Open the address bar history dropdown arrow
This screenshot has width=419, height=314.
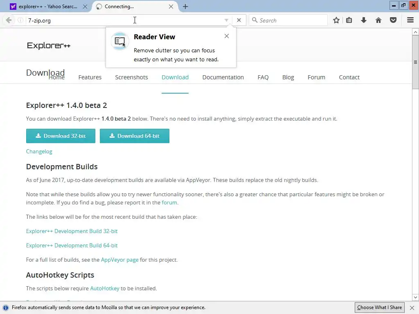(226, 20)
